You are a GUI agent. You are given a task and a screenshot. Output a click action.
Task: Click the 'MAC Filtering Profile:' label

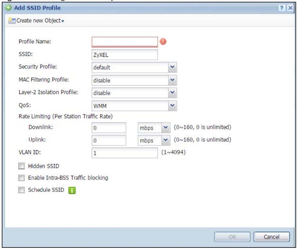[44, 79]
